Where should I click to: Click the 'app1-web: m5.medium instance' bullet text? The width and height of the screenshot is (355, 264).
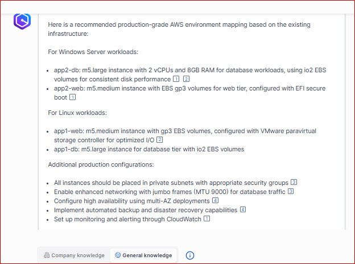click(x=185, y=135)
